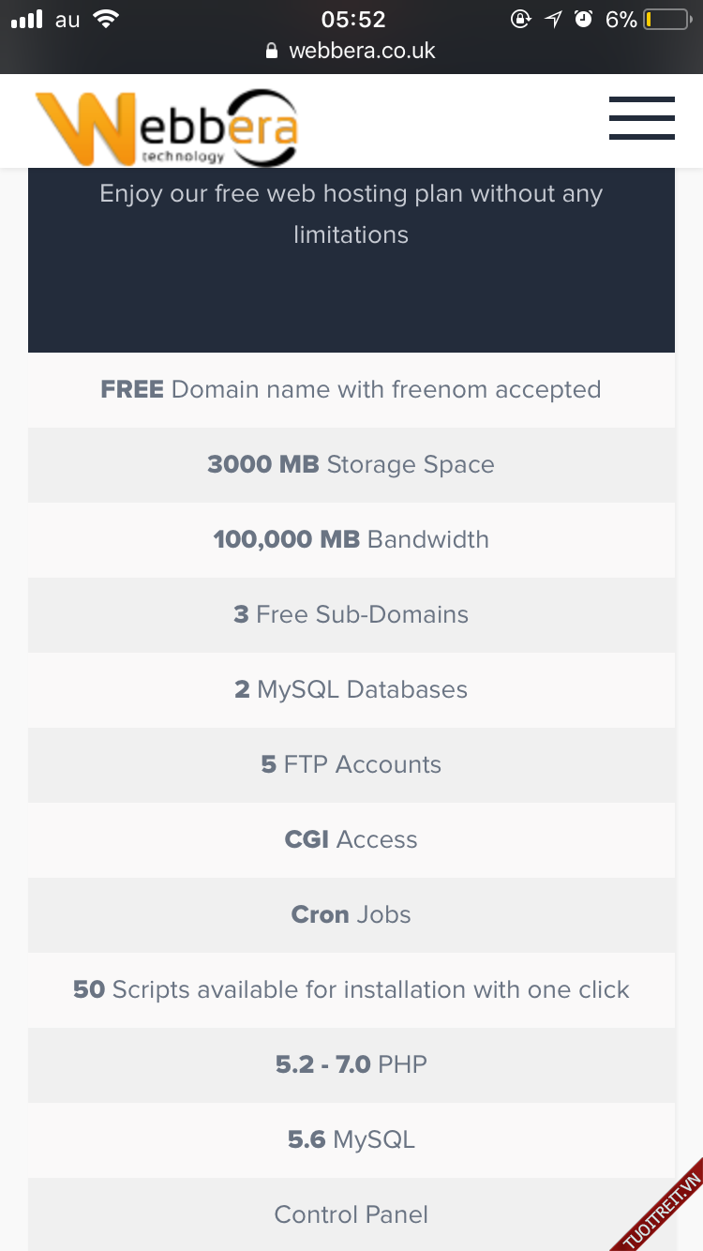Tap the battery indicator in status bar
The width and height of the screenshot is (703, 1251).
666,20
